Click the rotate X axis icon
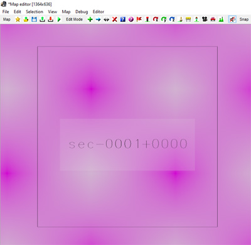The image size is (251, 245). click(156, 19)
